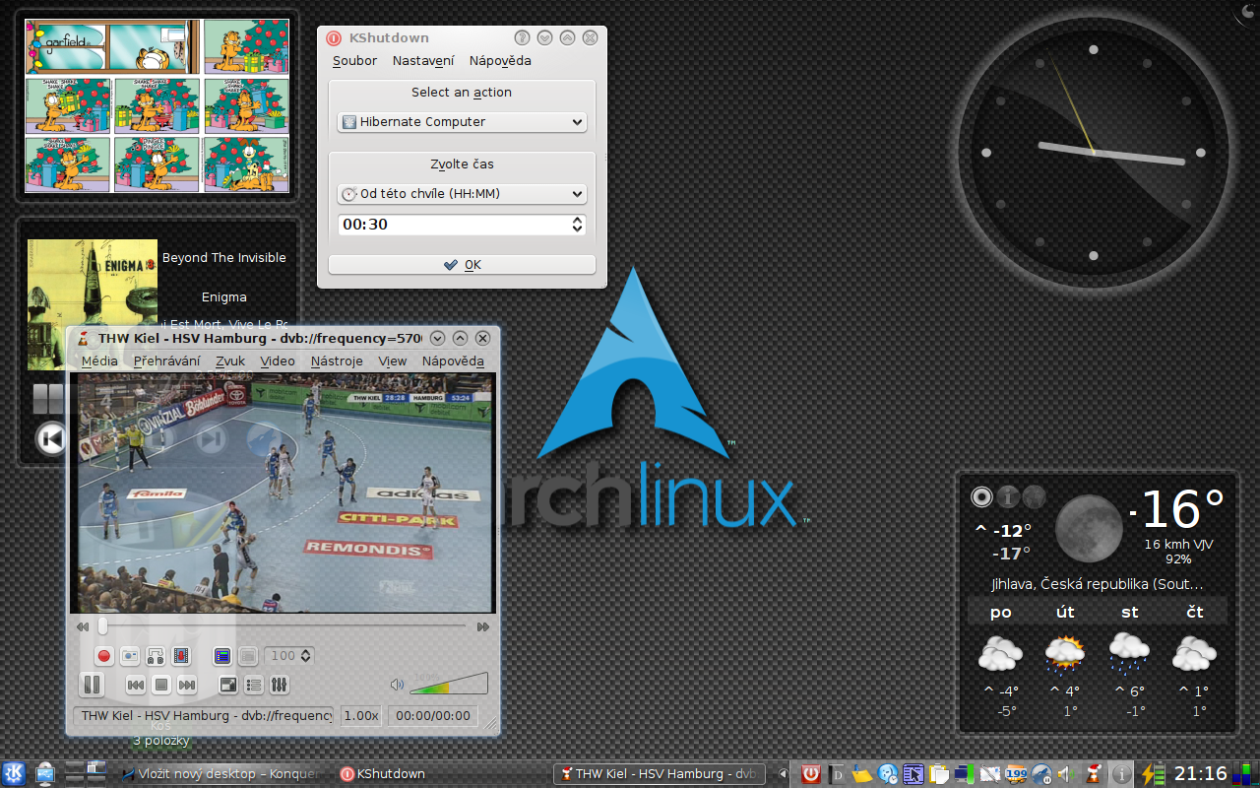The height and width of the screenshot is (788, 1260).
Task: Stop playback in VLC
Action: click(x=161, y=685)
